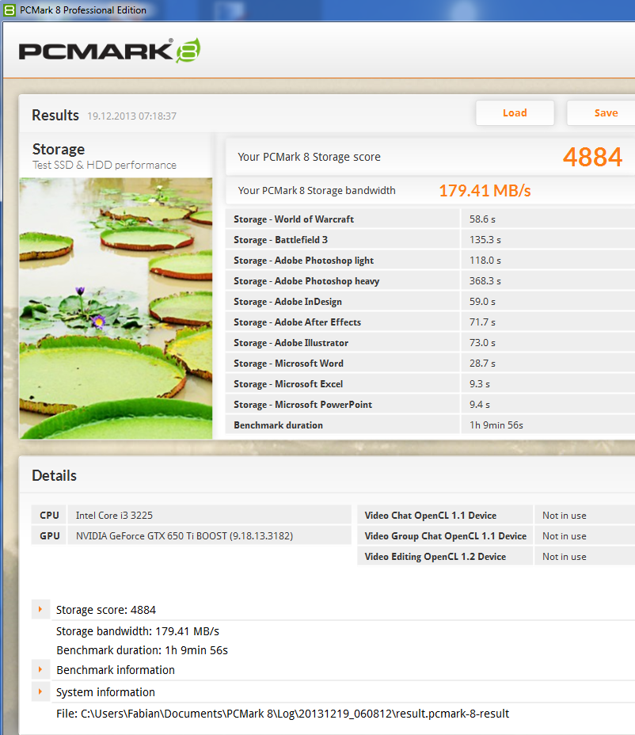Click the Storage - Adobe Illustrator row
This screenshot has height=735, width=635.
click(430, 343)
